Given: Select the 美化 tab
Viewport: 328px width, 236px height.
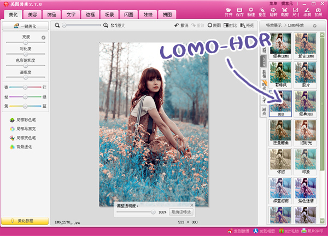Looking at the screenshot, I should click(x=13, y=15).
